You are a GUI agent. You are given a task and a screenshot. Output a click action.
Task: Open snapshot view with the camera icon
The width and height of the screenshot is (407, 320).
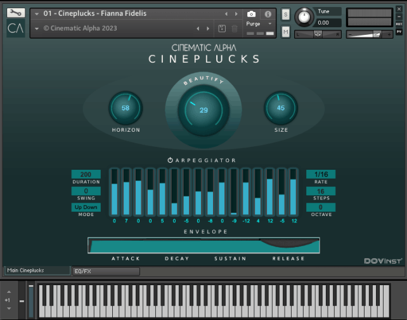(251, 14)
